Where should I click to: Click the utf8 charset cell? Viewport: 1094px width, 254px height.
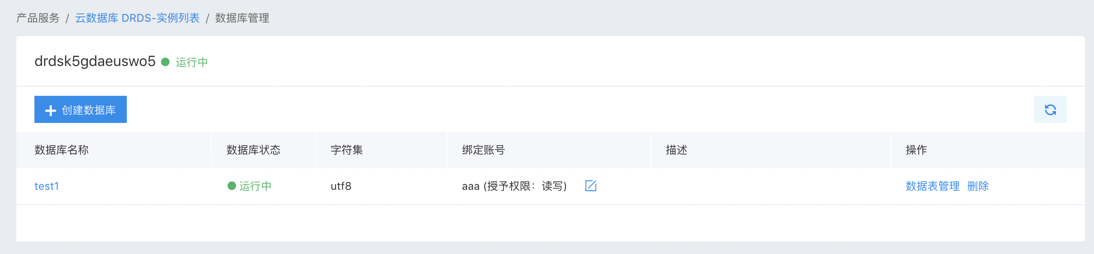(341, 186)
